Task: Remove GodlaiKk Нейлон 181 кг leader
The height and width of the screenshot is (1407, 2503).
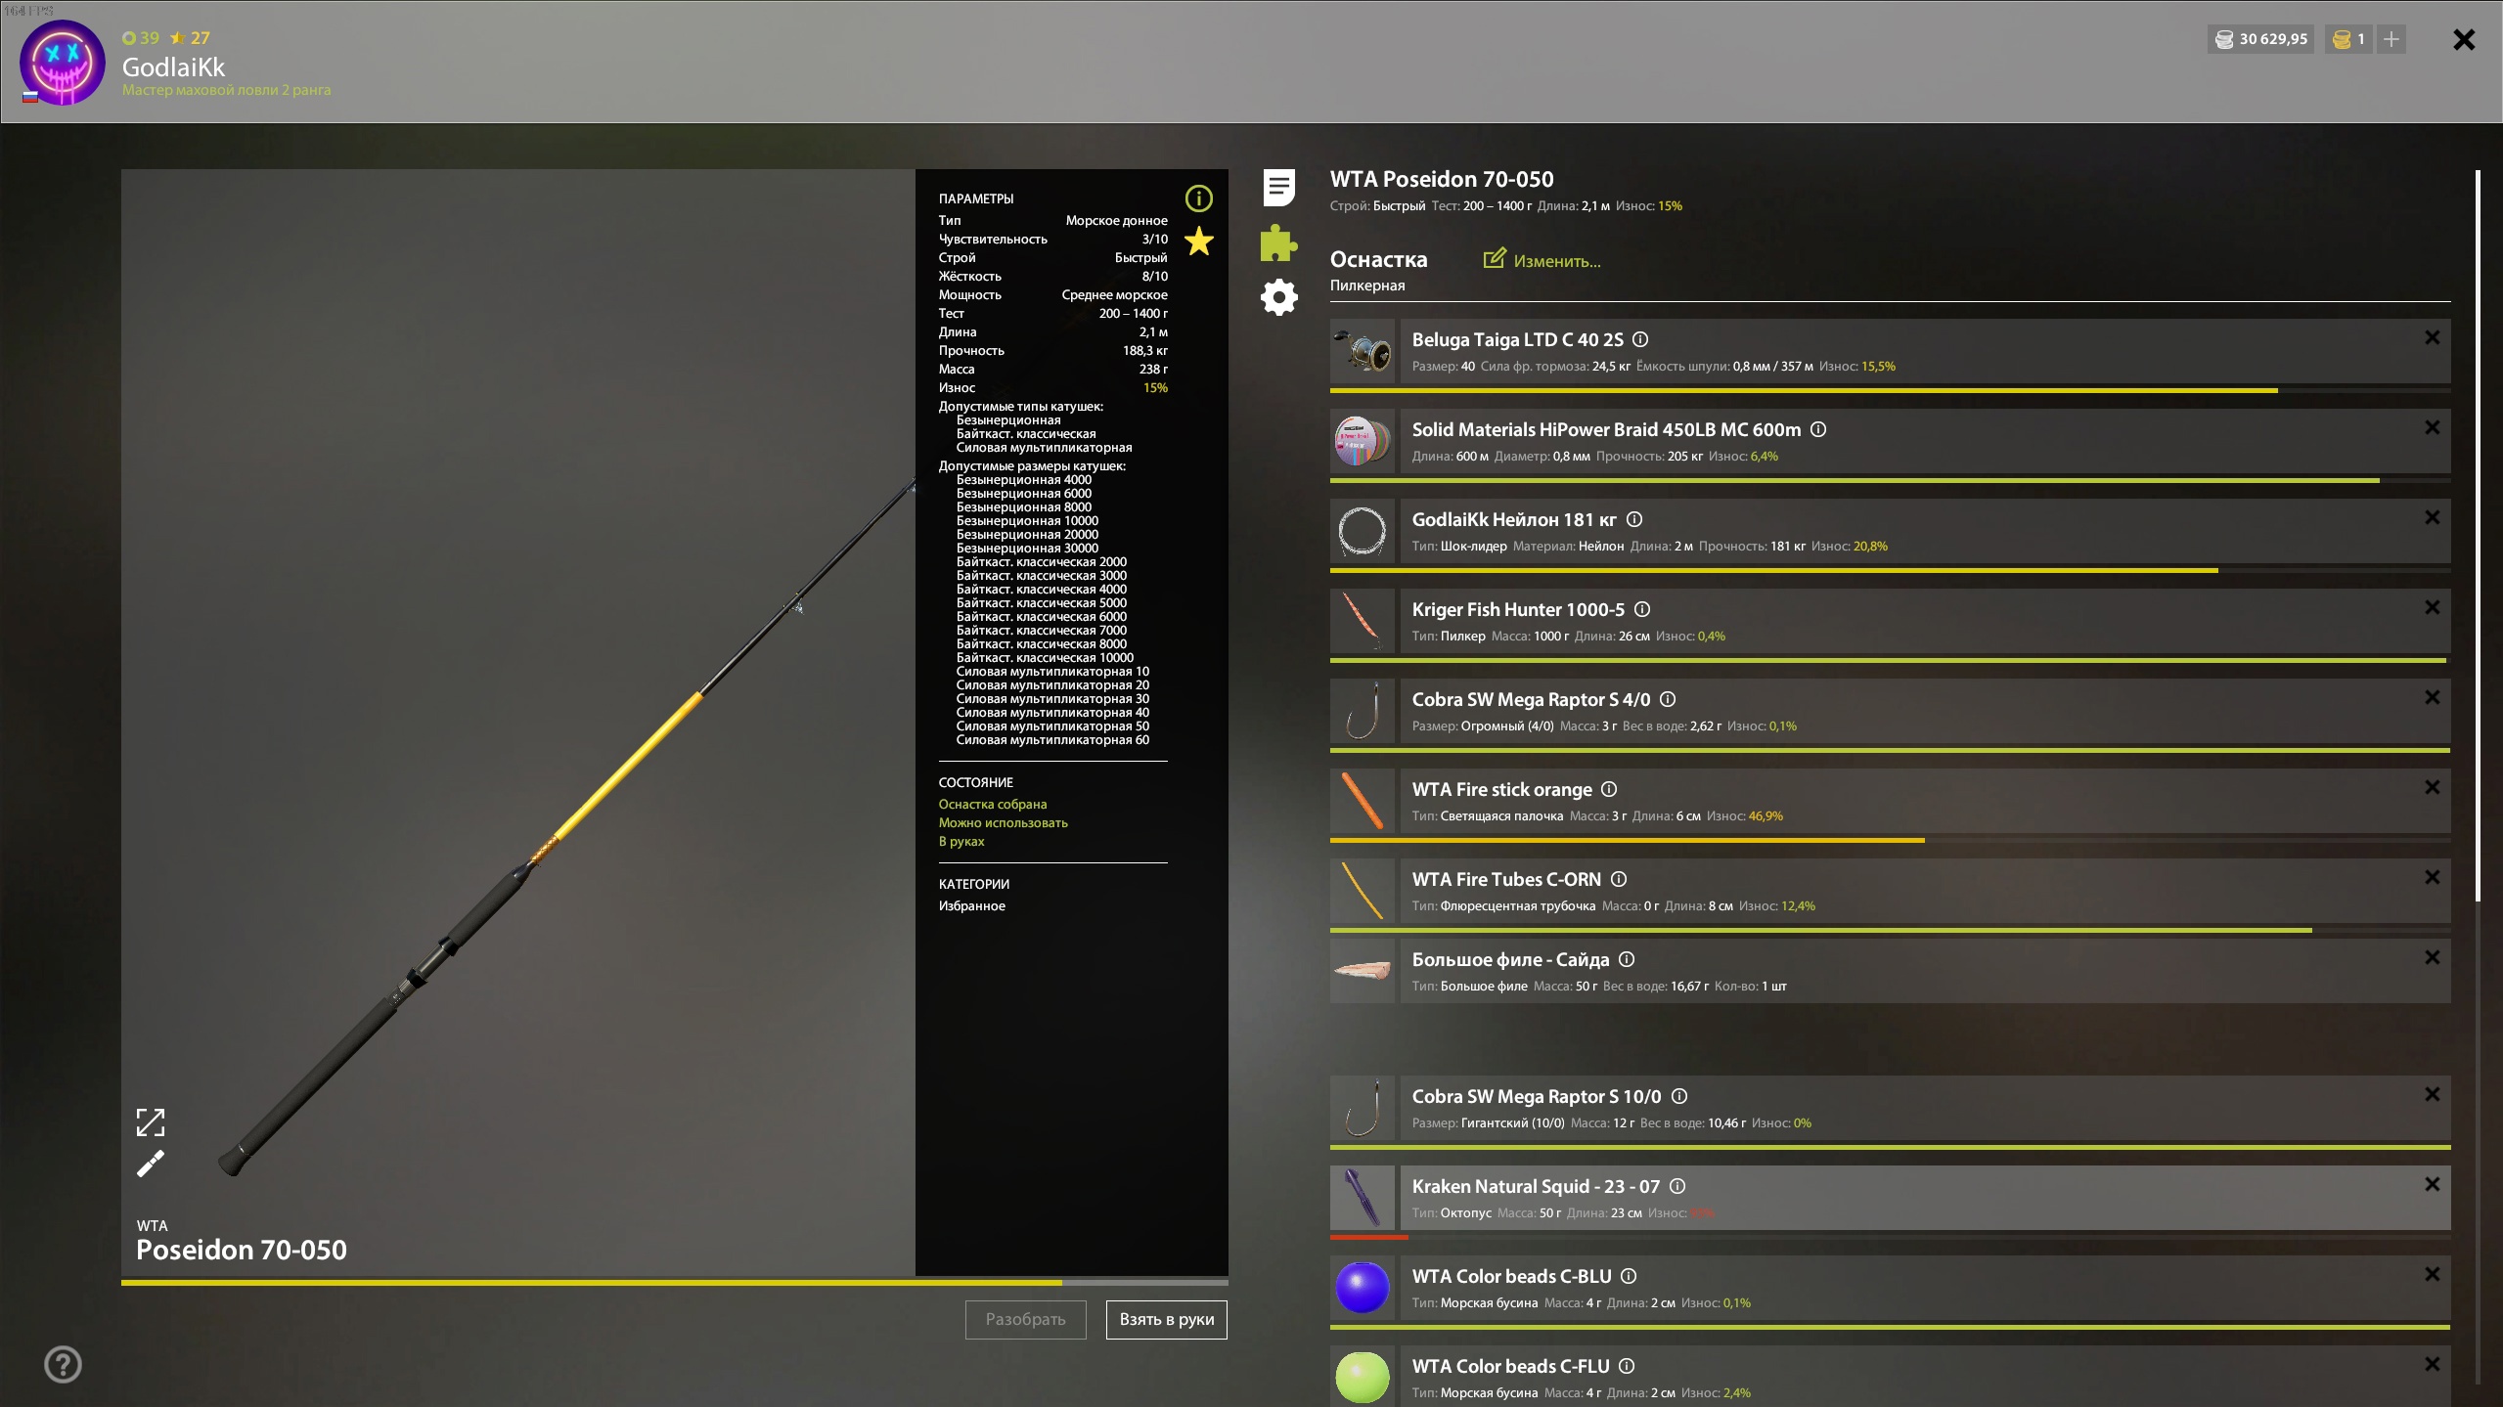Action: click(2432, 517)
